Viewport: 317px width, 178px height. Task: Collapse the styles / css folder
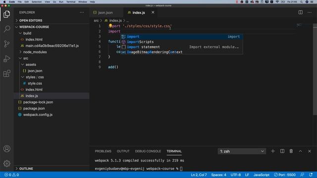click(52, 77)
